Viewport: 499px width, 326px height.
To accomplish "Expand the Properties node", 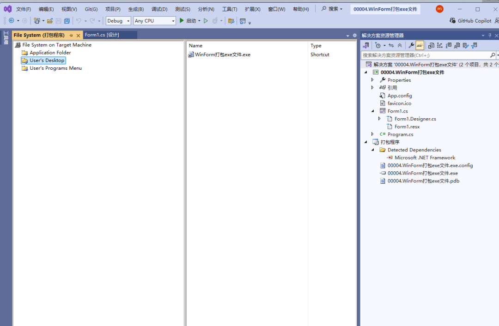I will click(372, 80).
